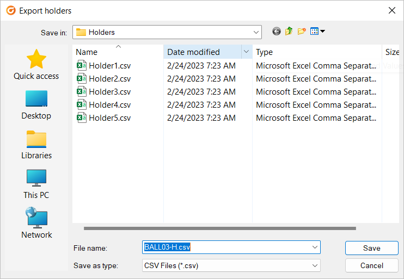The height and width of the screenshot is (279, 404).
Task: Open the File name history dropdown
Action: coord(315,247)
